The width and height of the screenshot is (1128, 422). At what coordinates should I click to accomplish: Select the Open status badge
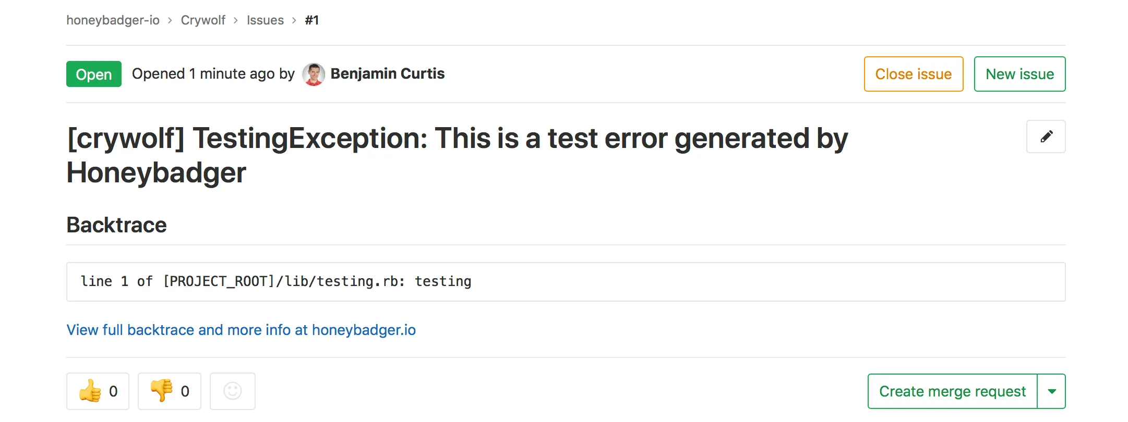(93, 74)
